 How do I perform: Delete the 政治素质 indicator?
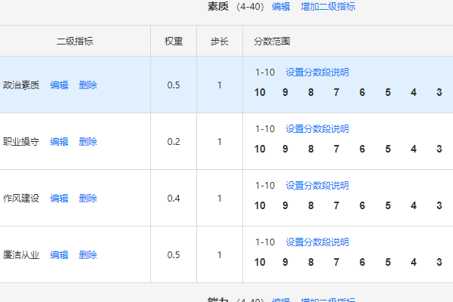[x=88, y=85]
